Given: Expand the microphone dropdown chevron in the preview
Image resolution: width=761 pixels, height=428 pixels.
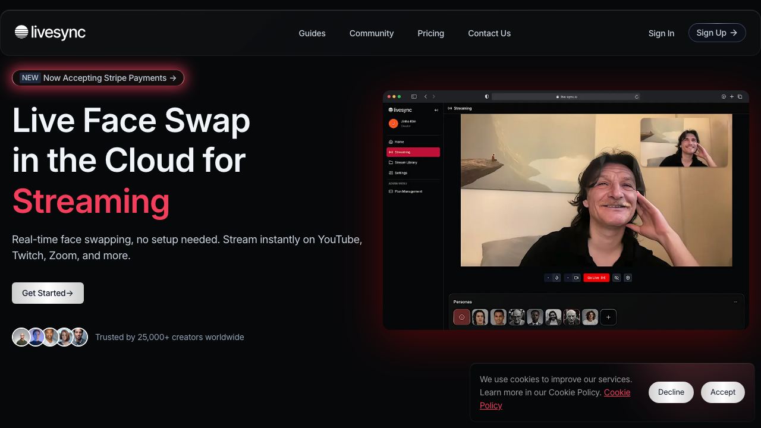Looking at the screenshot, I should pyautogui.click(x=548, y=278).
